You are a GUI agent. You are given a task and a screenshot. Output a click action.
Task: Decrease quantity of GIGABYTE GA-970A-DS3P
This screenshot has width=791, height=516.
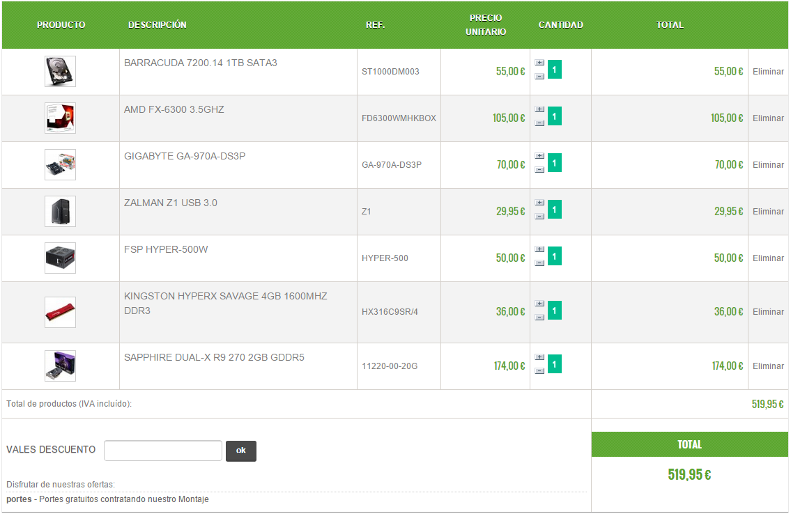539,170
